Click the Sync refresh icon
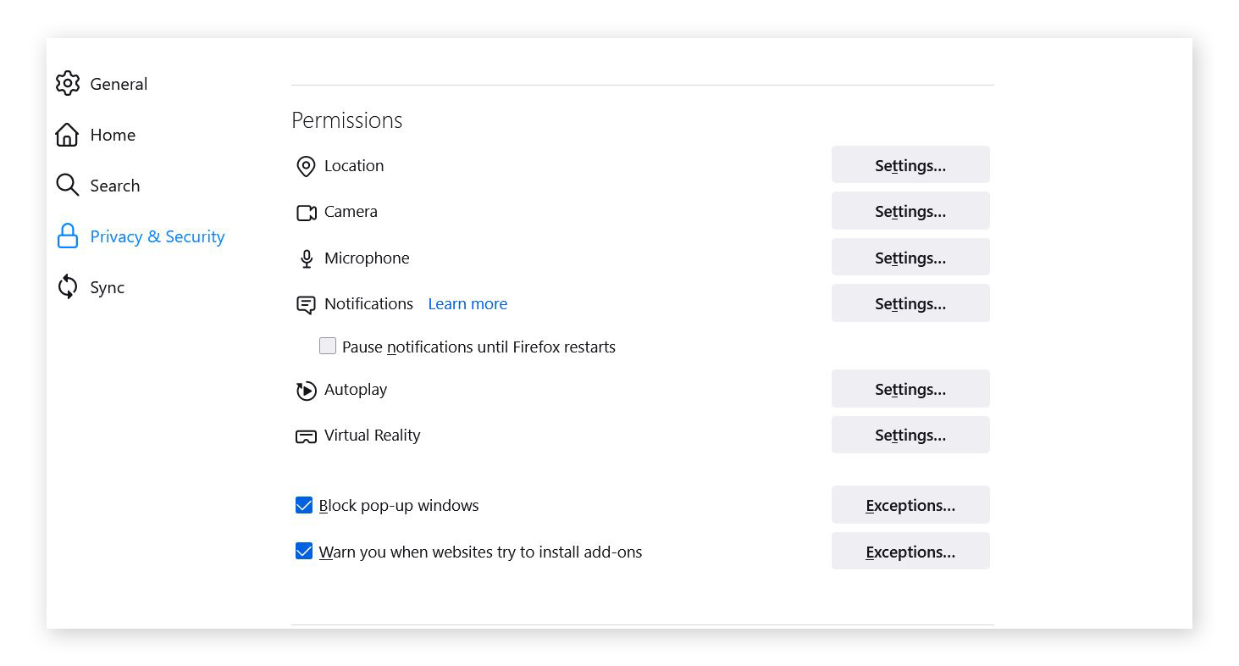The height and width of the screenshot is (666, 1239). (x=67, y=287)
